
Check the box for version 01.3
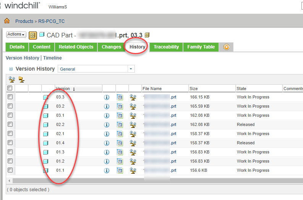[x=10, y=152]
